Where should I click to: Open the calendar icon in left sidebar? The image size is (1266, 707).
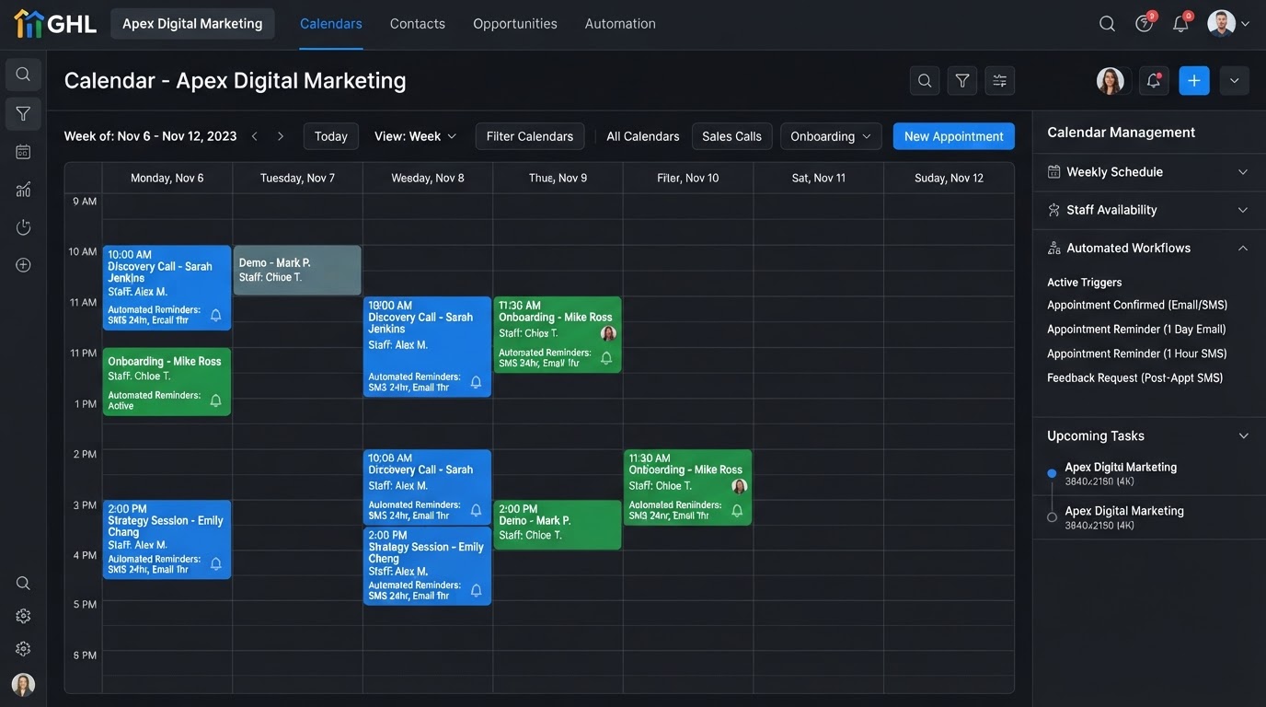tap(23, 152)
